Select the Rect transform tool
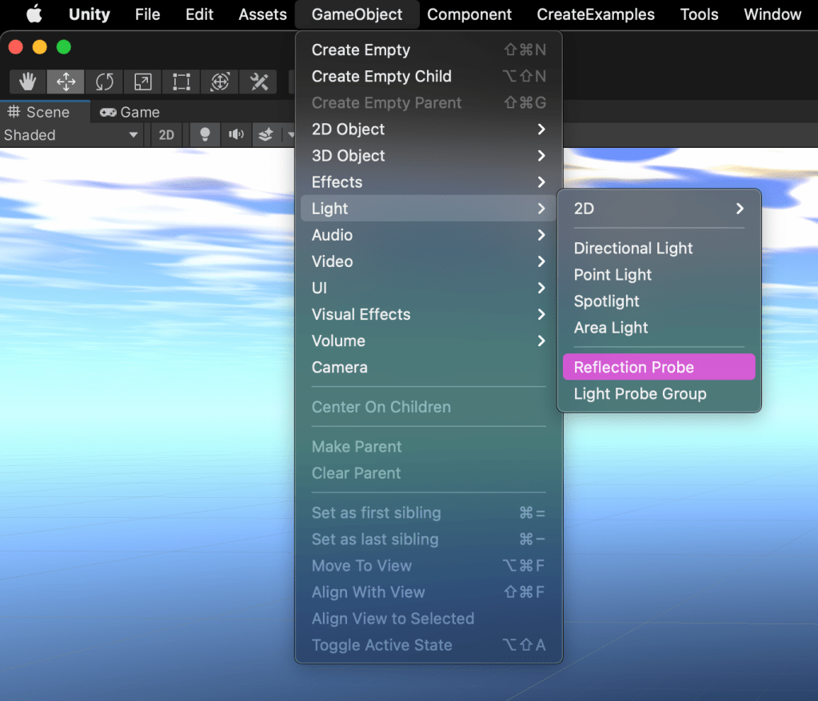The height and width of the screenshot is (701, 818). coord(181,82)
